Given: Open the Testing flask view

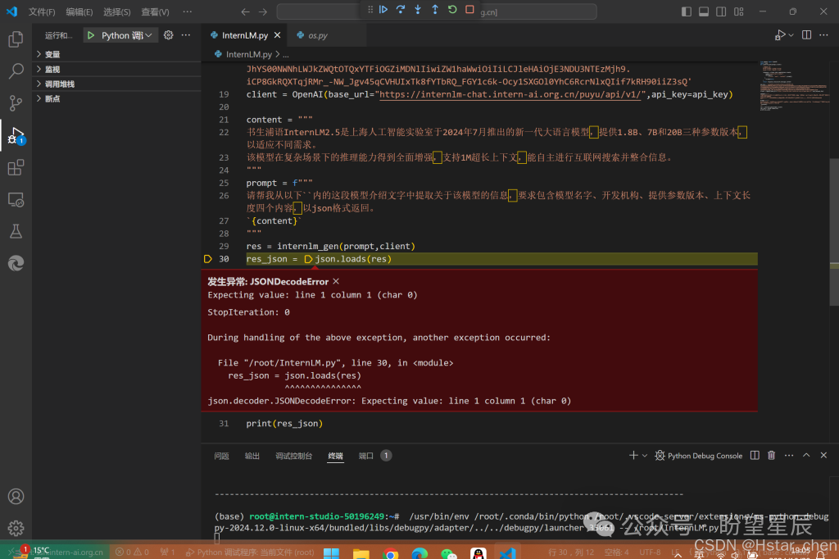Looking at the screenshot, I should 16,231.
